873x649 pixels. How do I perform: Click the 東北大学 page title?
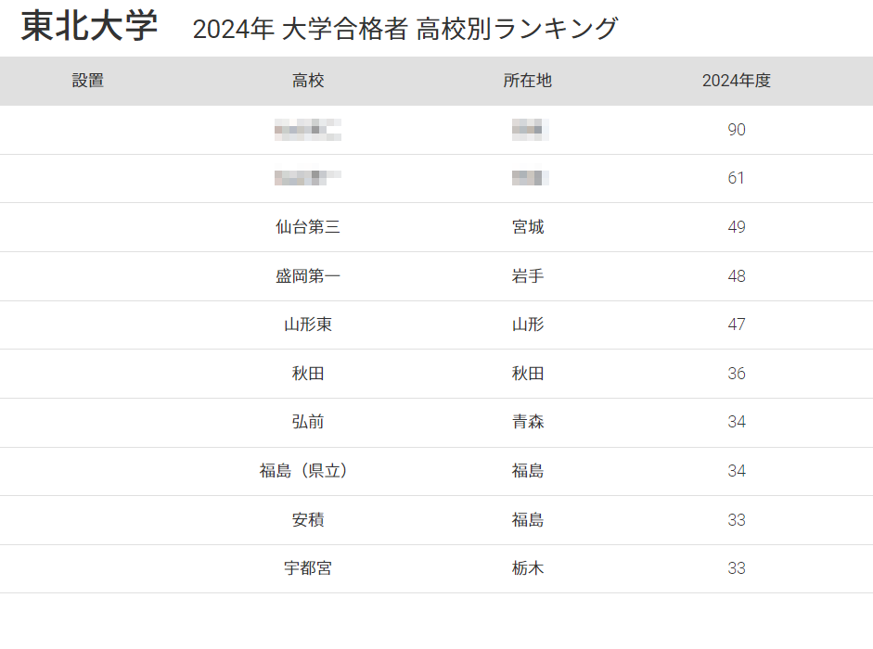(90, 26)
